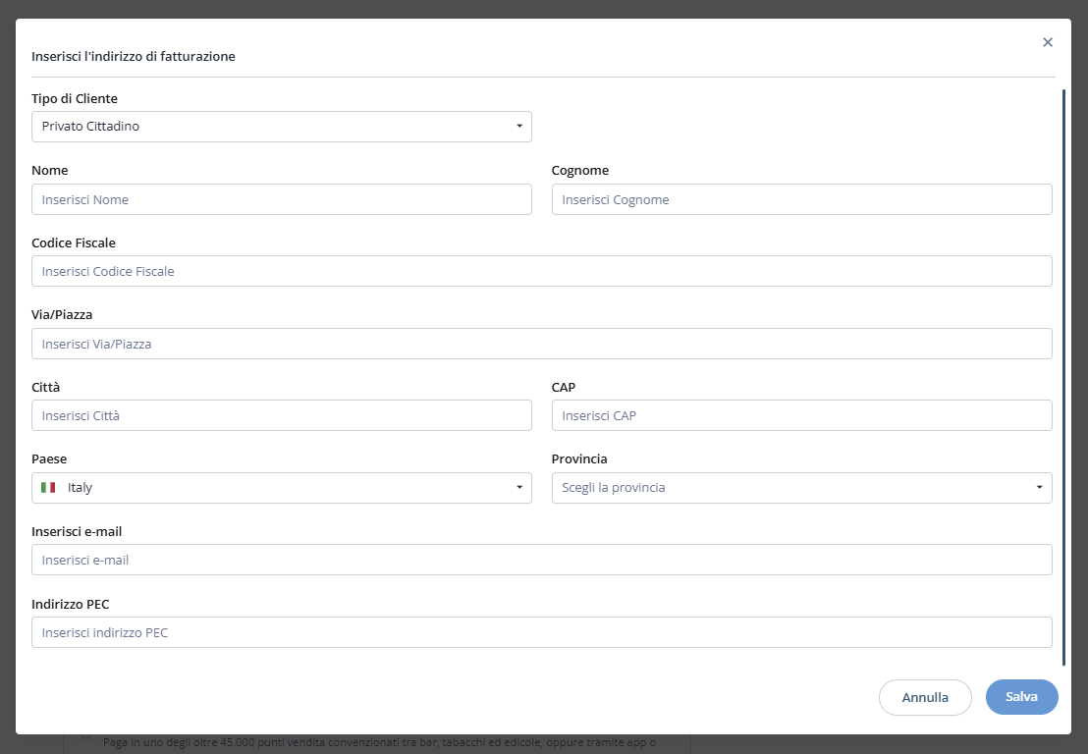The image size is (1088, 754).
Task: Click the Città input field
Action: tap(281, 415)
